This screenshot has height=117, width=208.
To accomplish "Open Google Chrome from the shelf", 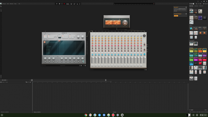I will [x=86, y=115].
